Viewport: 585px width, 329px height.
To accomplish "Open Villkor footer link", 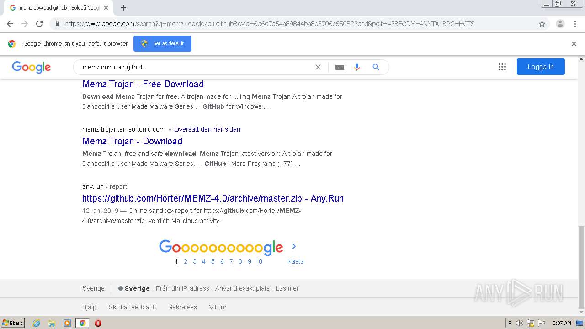I will tap(218, 307).
